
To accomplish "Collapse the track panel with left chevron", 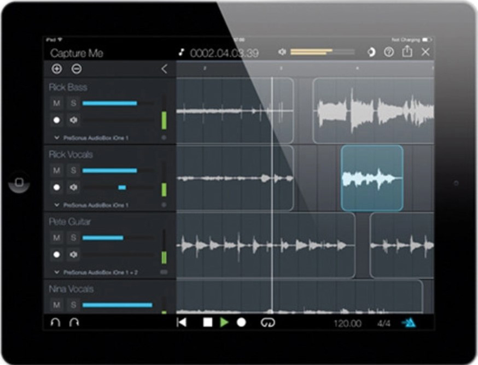I will tap(164, 69).
